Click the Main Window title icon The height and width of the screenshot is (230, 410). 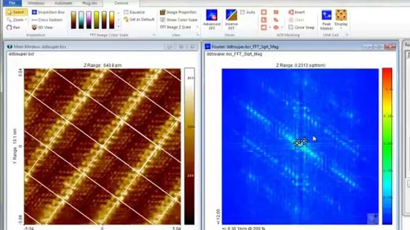click(x=10, y=47)
